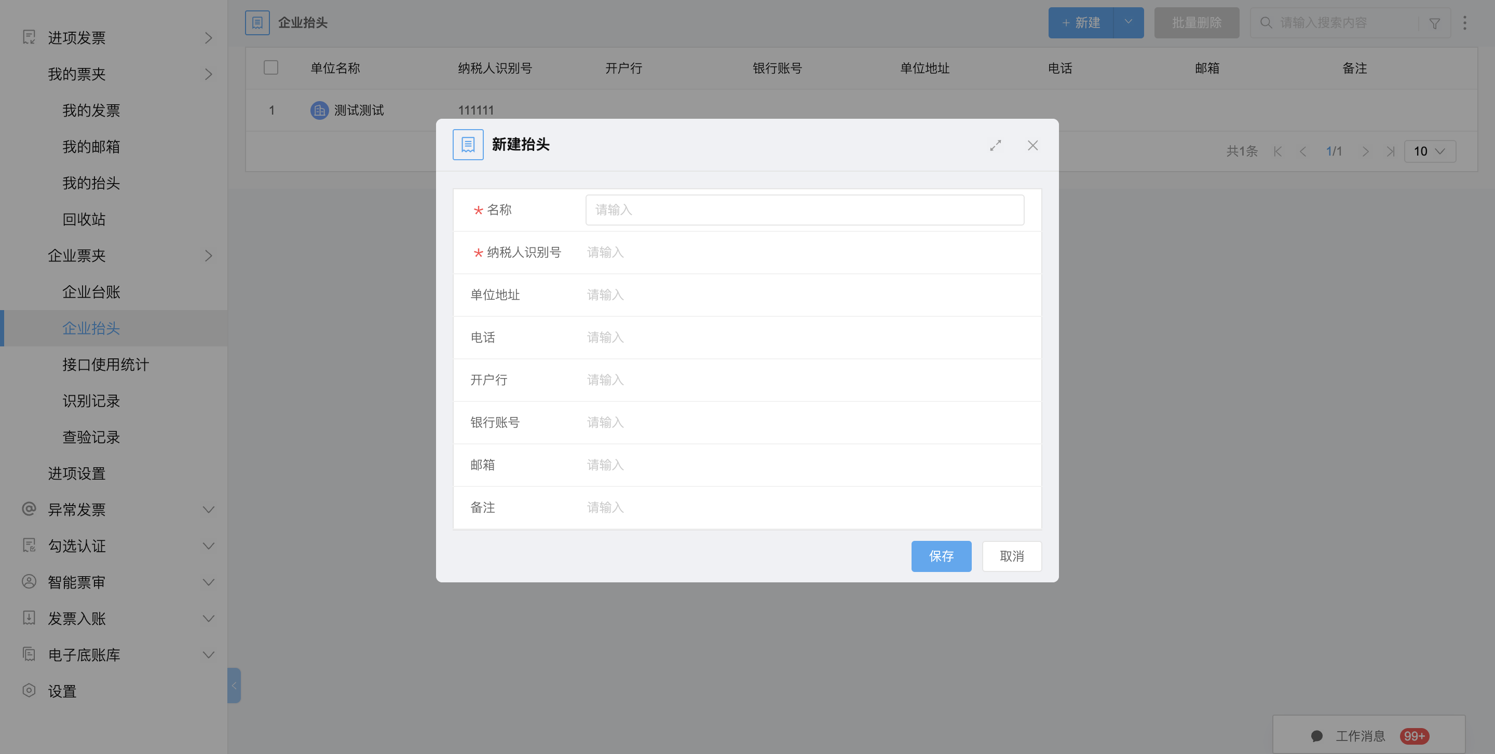Click the 请输入搜索内容 search box

[x=1347, y=23]
